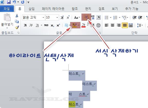
Task: Toggle superscript x²
Action: (58, 25)
